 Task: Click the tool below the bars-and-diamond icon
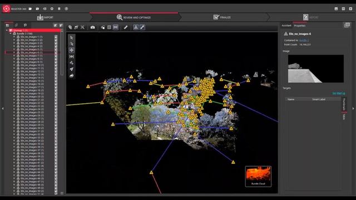point(72,63)
